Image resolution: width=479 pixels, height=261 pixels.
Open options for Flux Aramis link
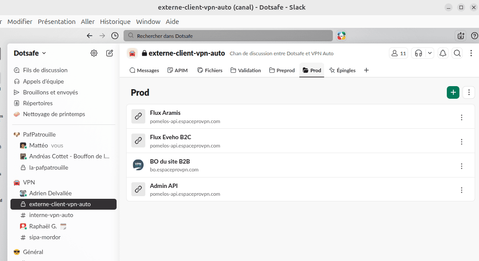click(462, 117)
